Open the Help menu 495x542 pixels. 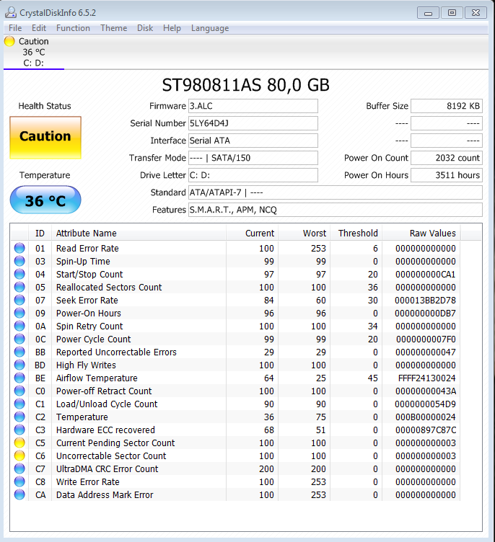tap(172, 28)
